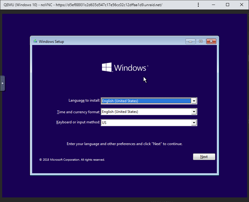
Task: Click the Windows Setup title bar icon
Action: (35, 41)
